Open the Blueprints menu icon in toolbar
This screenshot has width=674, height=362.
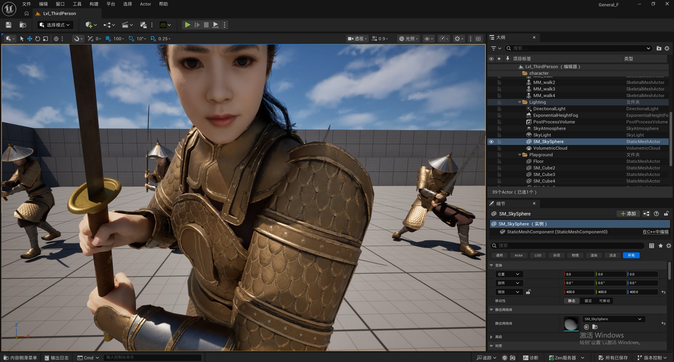coord(109,25)
